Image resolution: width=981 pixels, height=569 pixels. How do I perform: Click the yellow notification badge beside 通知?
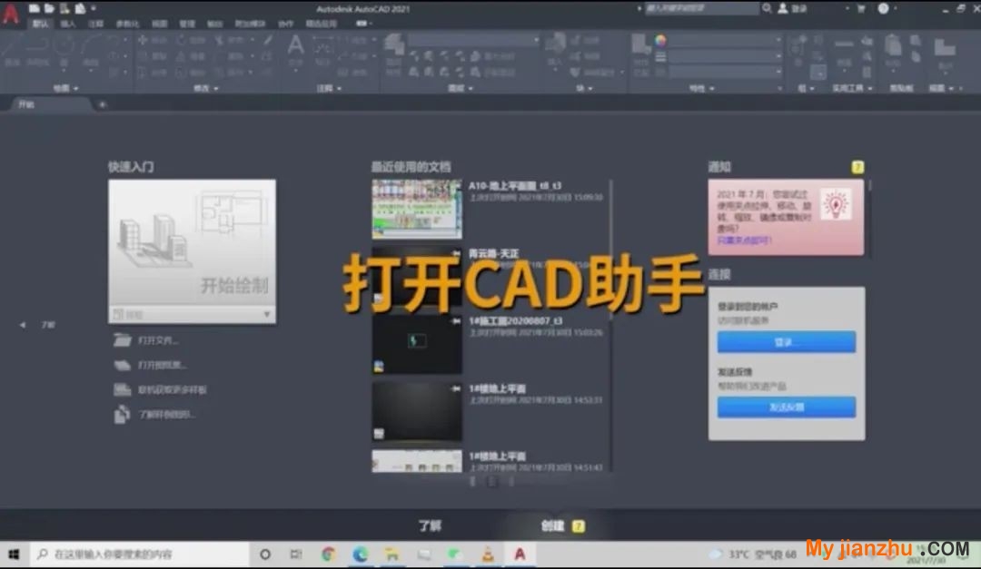[857, 167]
